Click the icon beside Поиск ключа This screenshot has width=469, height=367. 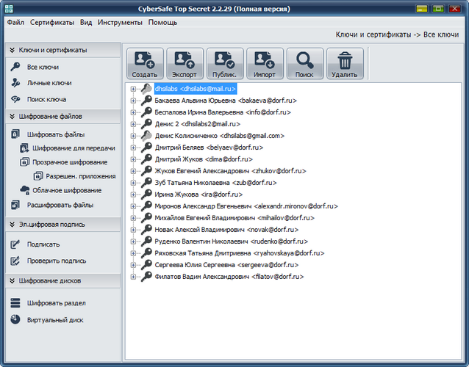click(15, 99)
